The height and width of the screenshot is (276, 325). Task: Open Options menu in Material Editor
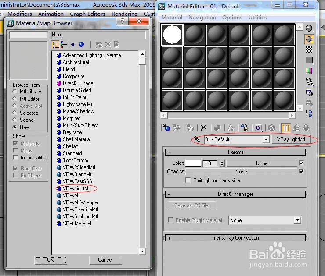click(232, 18)
